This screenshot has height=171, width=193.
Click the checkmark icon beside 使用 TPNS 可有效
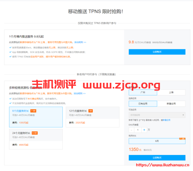(x=10, y=57)
